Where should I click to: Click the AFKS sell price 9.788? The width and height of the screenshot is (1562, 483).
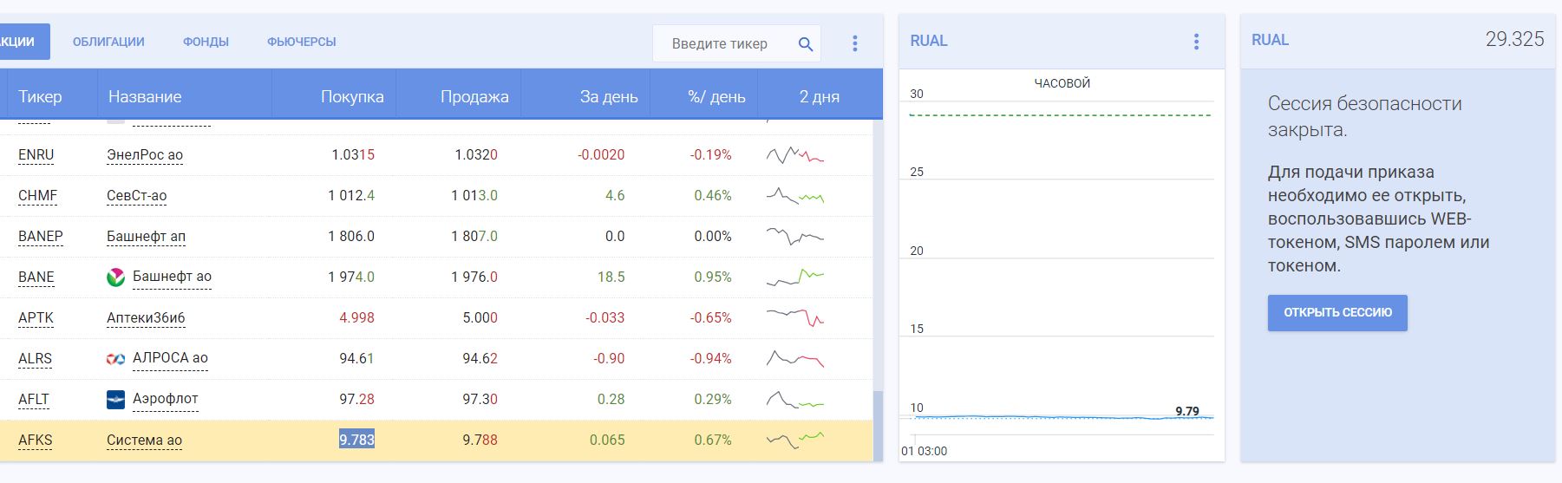pyautogui.click(x=480, y=441)
